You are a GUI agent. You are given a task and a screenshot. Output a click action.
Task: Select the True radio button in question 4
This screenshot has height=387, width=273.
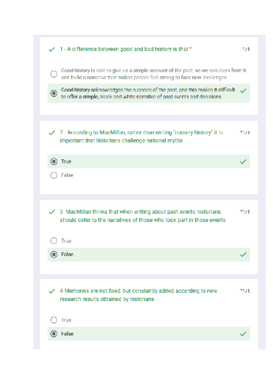(x=54, y=320)
